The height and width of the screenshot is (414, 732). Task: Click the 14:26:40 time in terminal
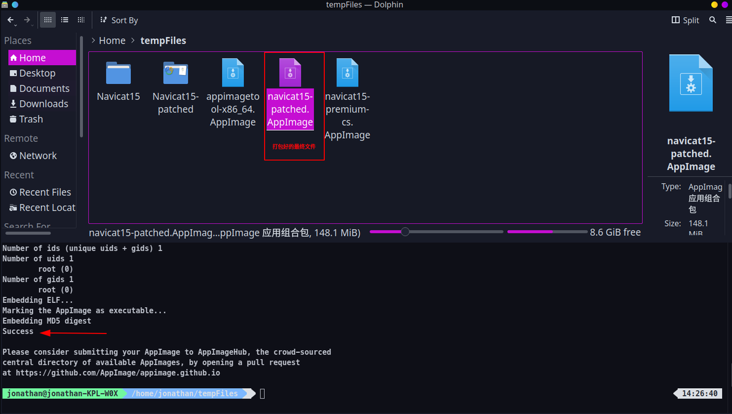[x=699, y=394]
